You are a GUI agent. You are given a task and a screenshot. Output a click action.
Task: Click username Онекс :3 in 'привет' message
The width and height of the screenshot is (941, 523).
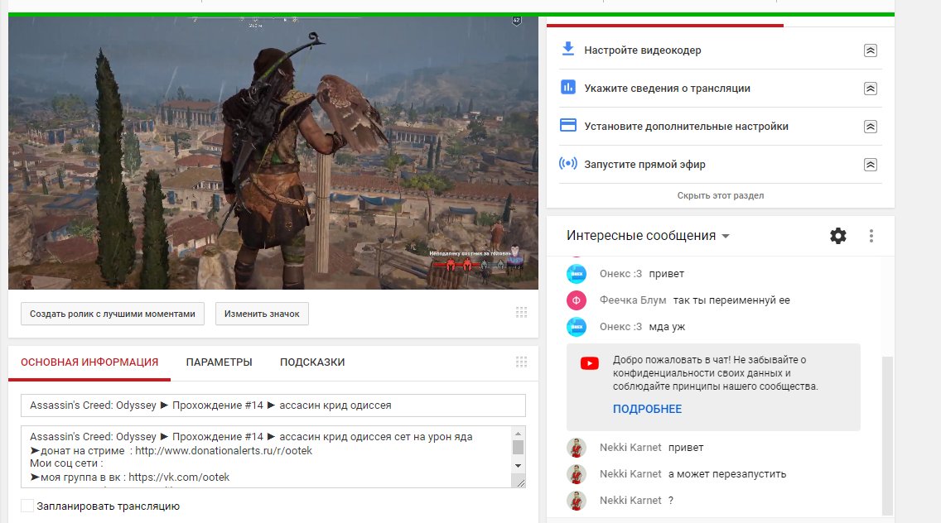click(620, 273)
